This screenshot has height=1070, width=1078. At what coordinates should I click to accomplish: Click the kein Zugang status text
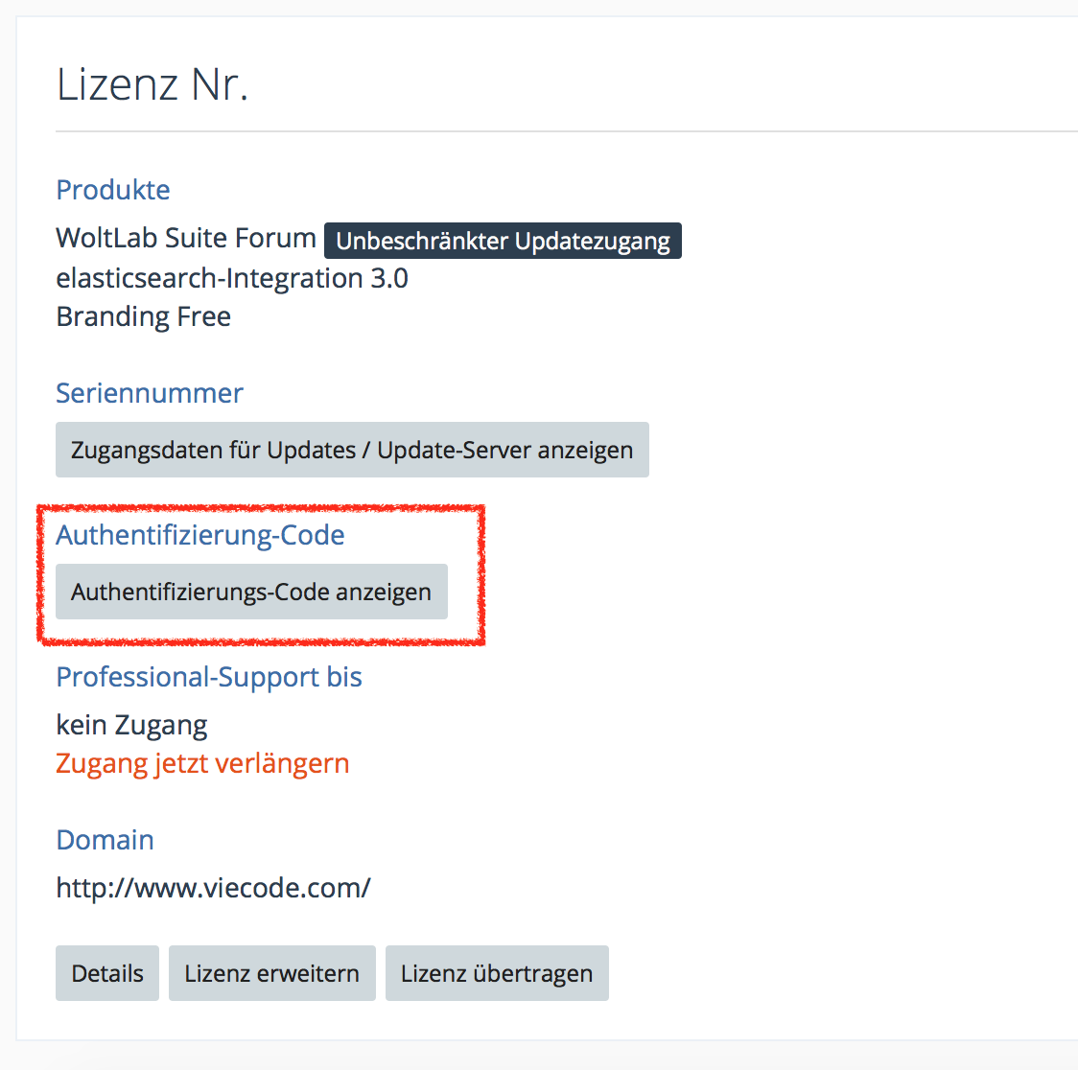(x=132, y=725)
